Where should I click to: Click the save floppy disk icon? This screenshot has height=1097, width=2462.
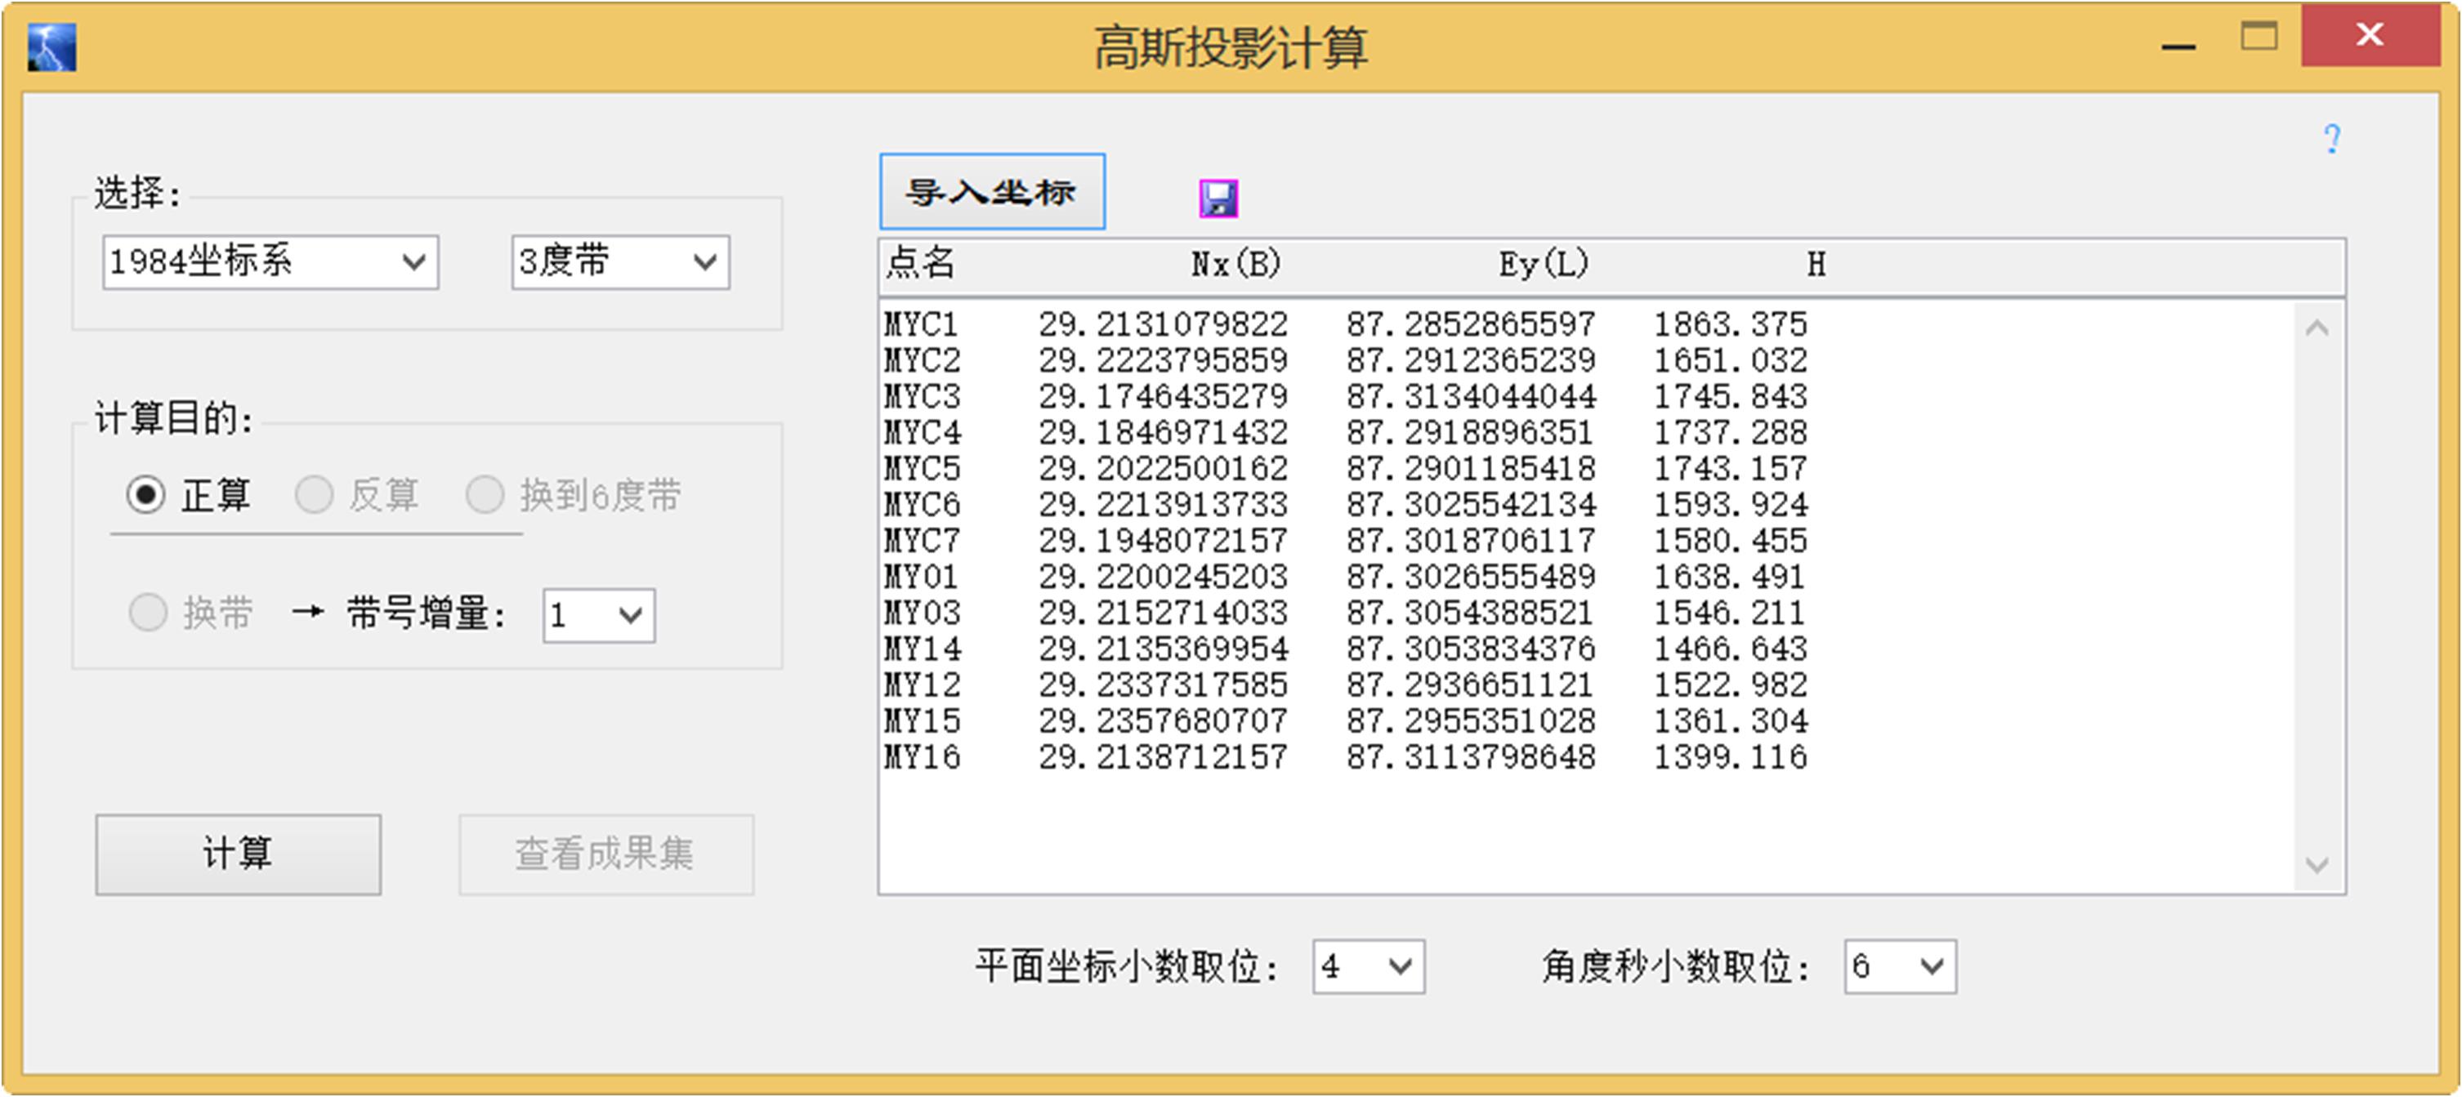[1218, 198]
